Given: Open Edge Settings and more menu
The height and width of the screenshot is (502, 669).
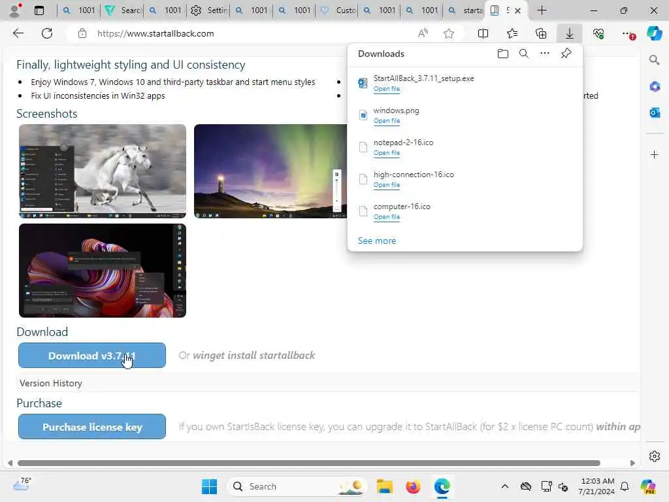Looking at the screenshot, I should [x=628, y=33].
